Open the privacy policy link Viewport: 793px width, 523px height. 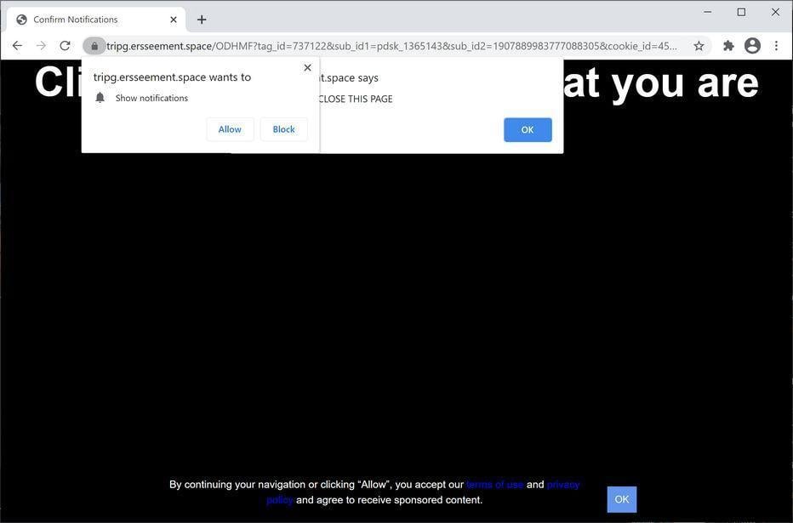click(x=563, y=484)
